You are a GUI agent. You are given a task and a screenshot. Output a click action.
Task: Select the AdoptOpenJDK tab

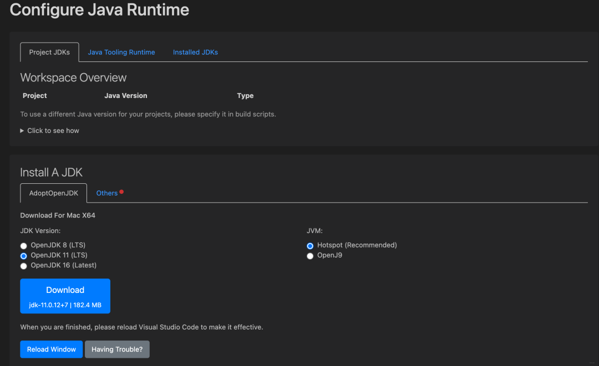coord(53,193)
